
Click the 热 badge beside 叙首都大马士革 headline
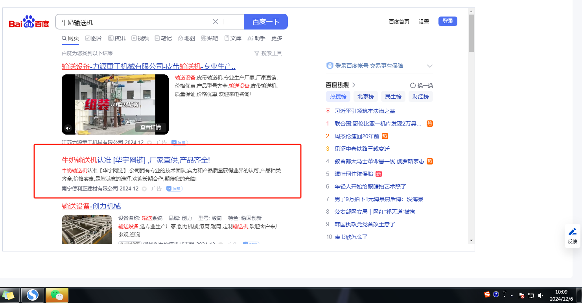tap(430, 161)
